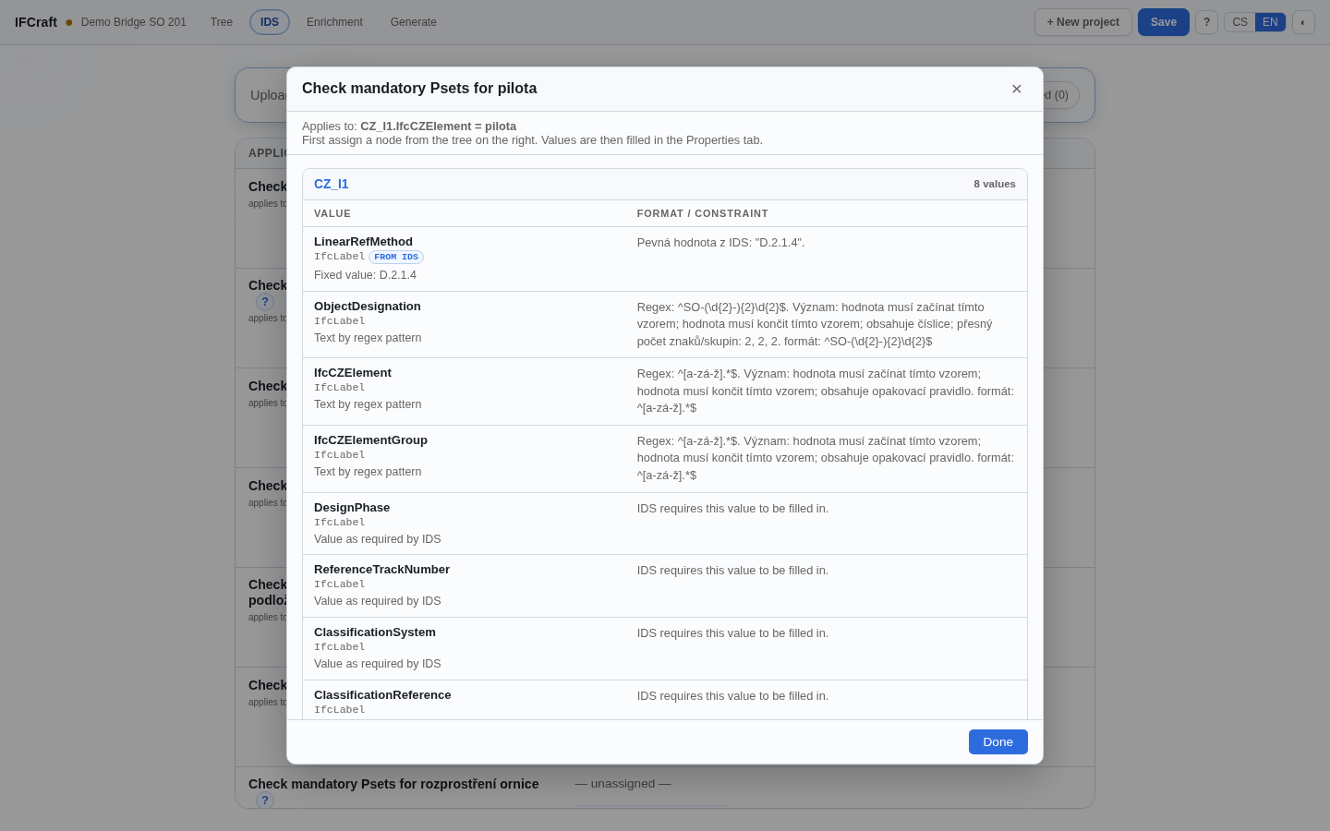Open the CZ_I1 property set heading
This screenshot has width=1330, height=831.
[x=332, y=184]
